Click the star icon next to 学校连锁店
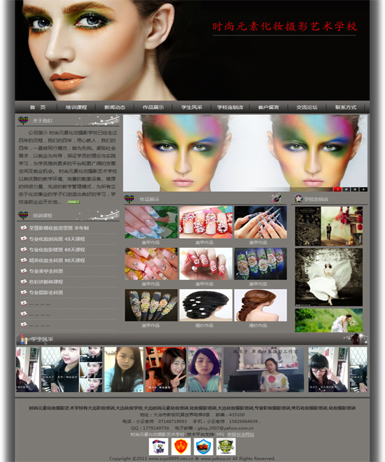This screenshot has height=462, width=385. point(298,199)
